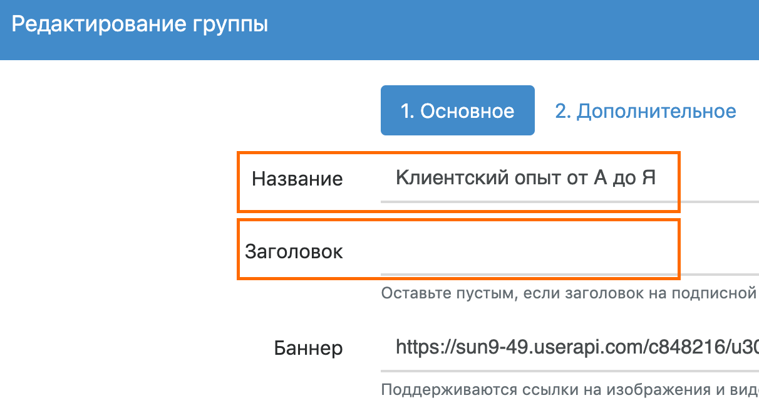
Task: Click the "Баннер" field label
Action: (308, 347)
